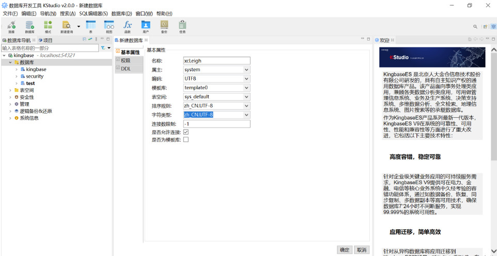Open the dropdown arrow next to 新建查询
This screenshot has width=497, height=256.
click(x=79, y=26)
